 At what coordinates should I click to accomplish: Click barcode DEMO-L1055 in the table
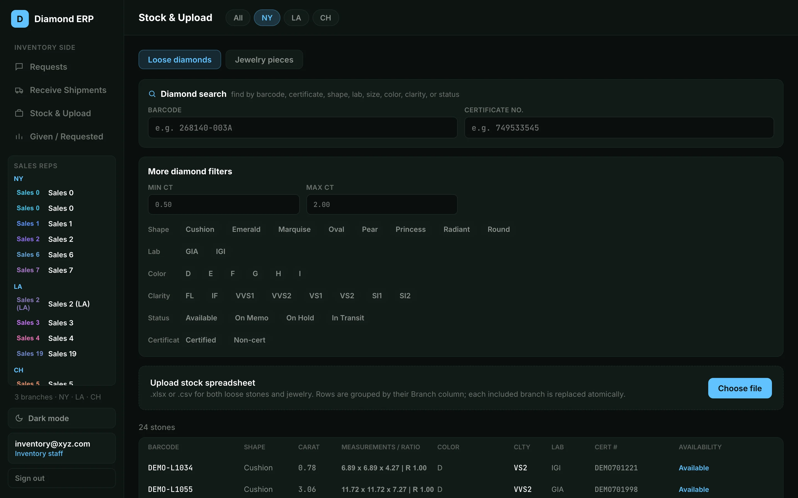click(170, 489)
